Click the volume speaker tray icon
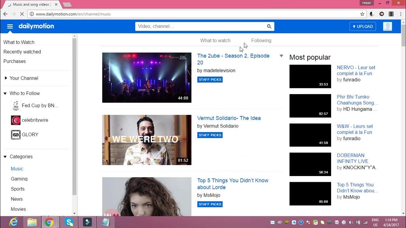The height and width of the screenshot is (228, 406). (351, 222)
